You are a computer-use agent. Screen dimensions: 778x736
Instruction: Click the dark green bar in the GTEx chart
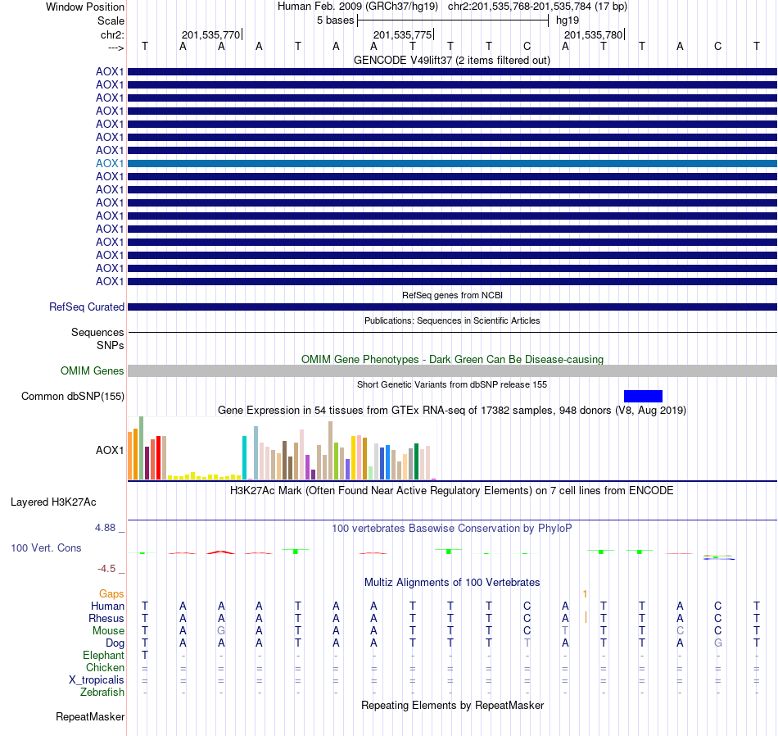pos(416,461)
